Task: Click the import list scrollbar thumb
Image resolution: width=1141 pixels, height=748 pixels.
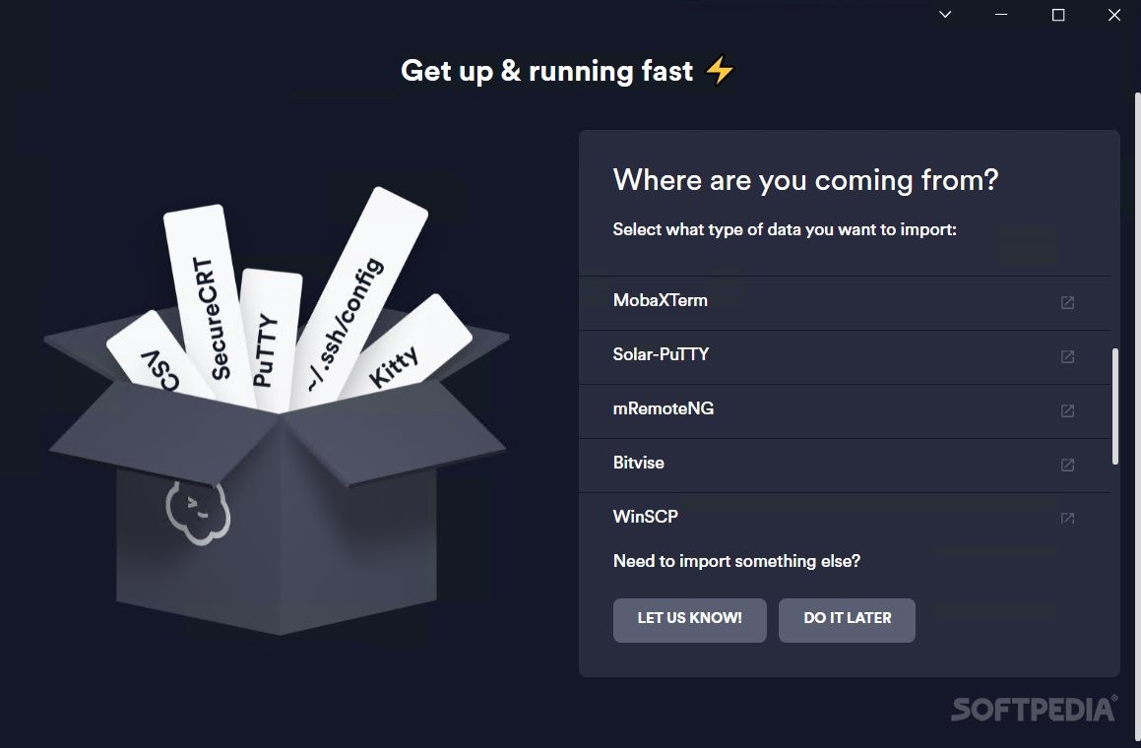Action: pos(1114,406)
